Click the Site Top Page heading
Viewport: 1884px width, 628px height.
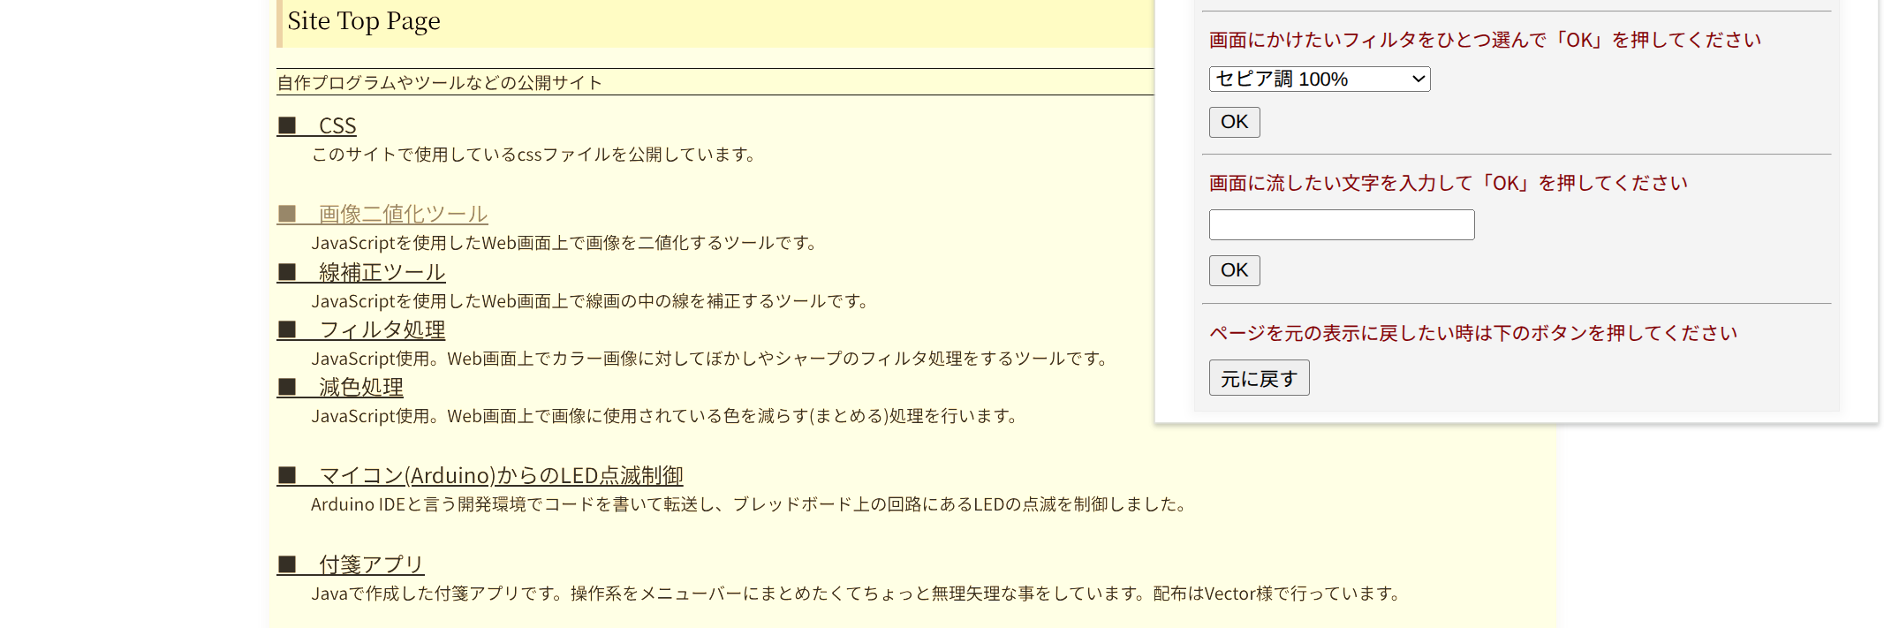pyautogui.click(x=364, y=21)
